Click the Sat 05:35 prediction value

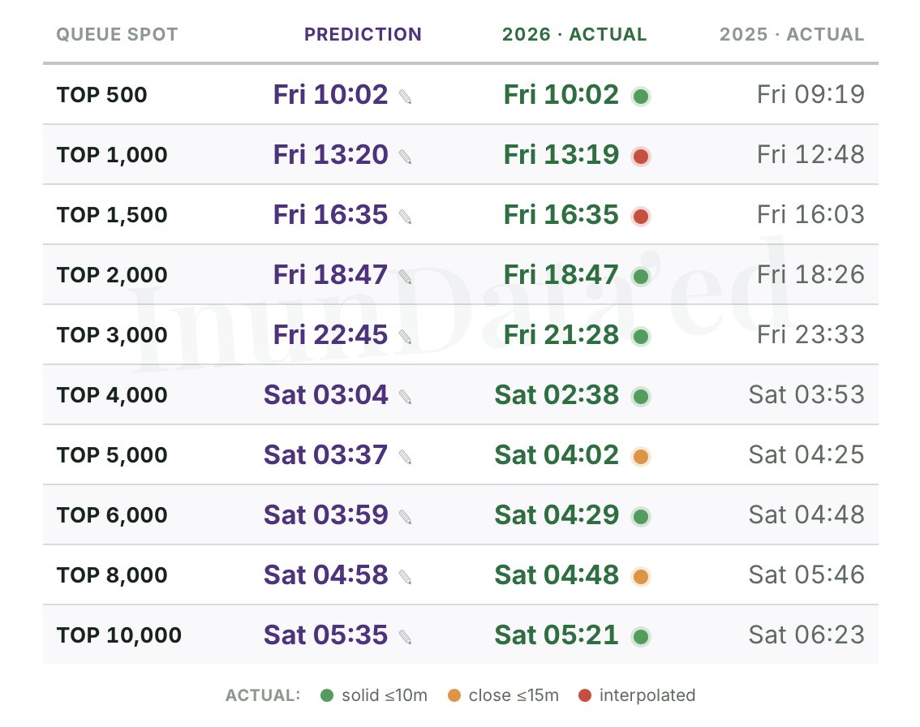pyautogui.click(x=325, y=635)
